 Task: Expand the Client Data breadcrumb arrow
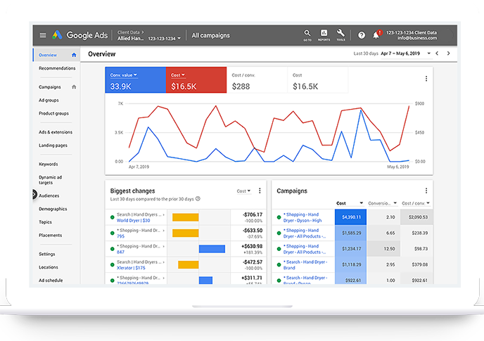click(143, 32)
